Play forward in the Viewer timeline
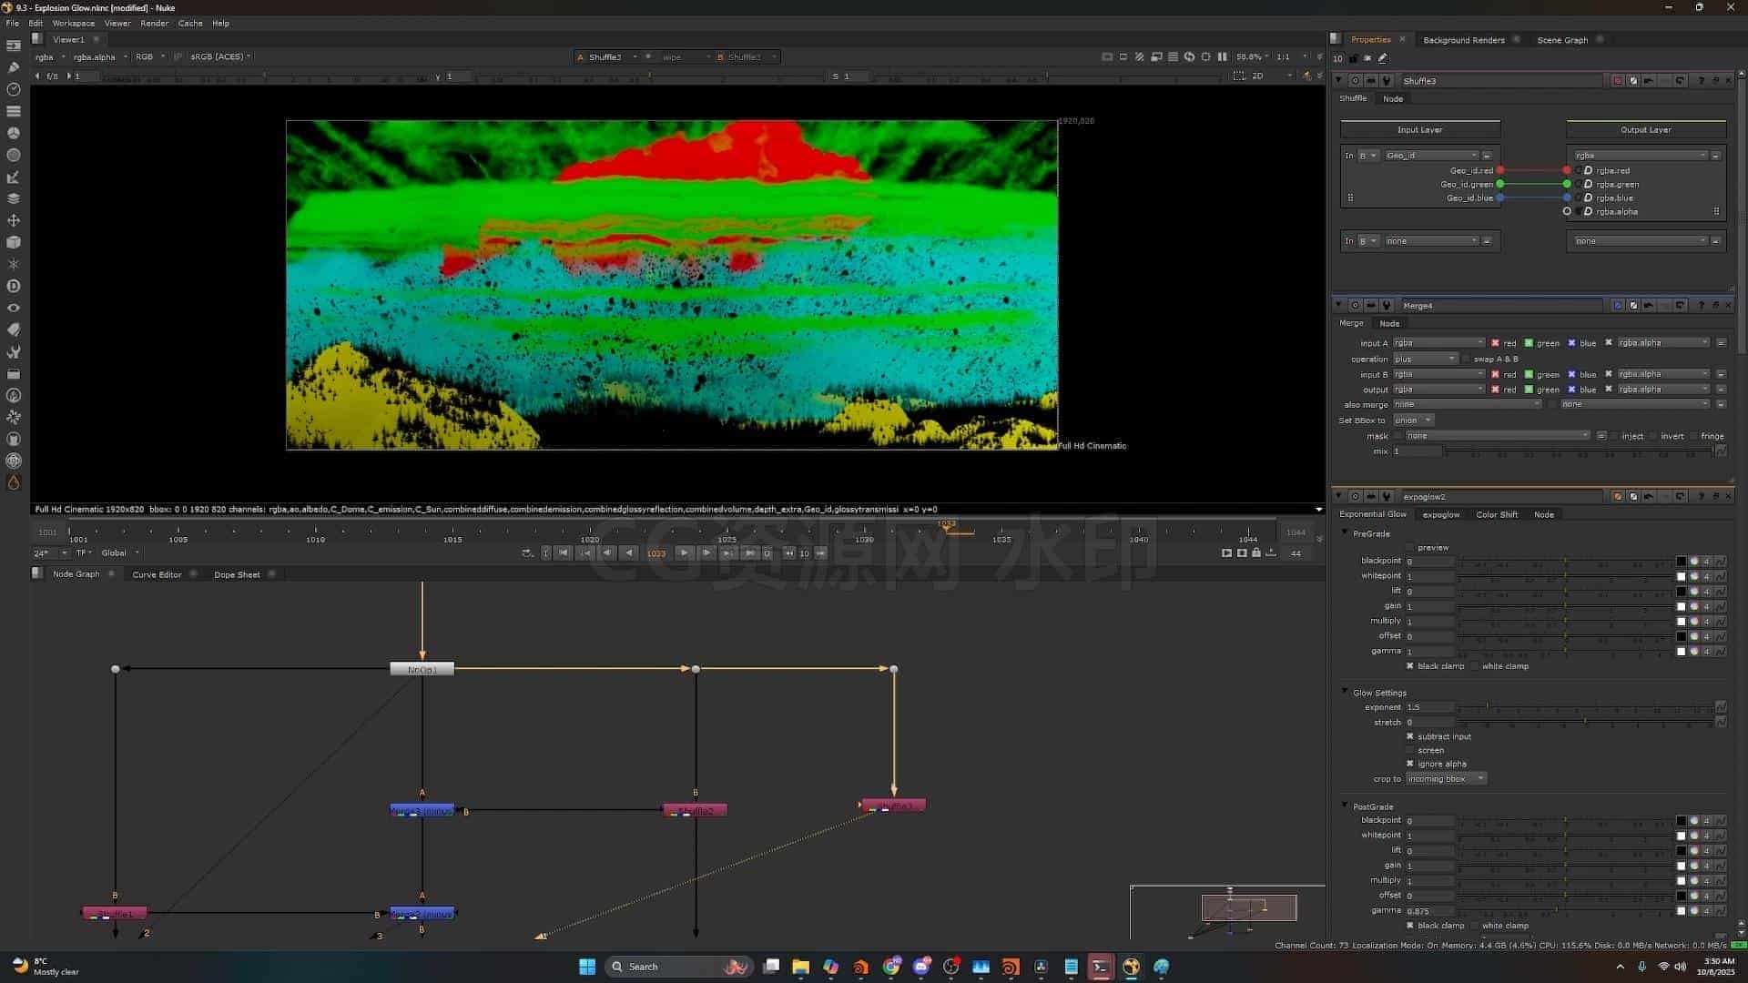Screen dimensions: 1748x983 pos(684,553)
